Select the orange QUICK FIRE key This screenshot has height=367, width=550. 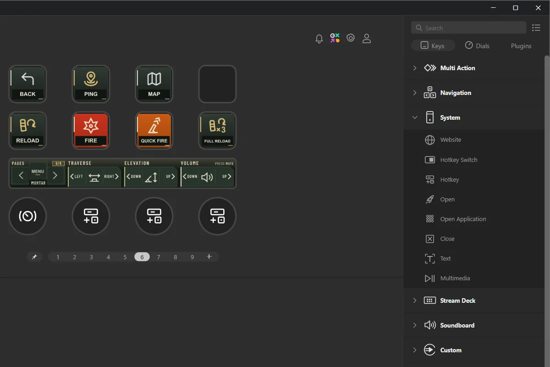tap(154, 131)
